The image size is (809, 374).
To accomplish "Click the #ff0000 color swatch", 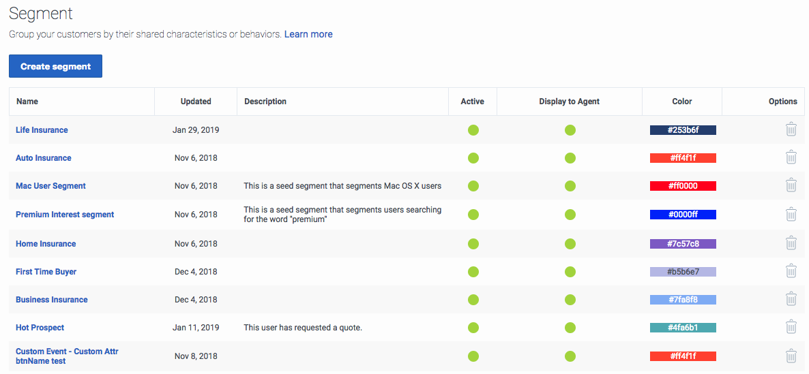I will (683, 185).
